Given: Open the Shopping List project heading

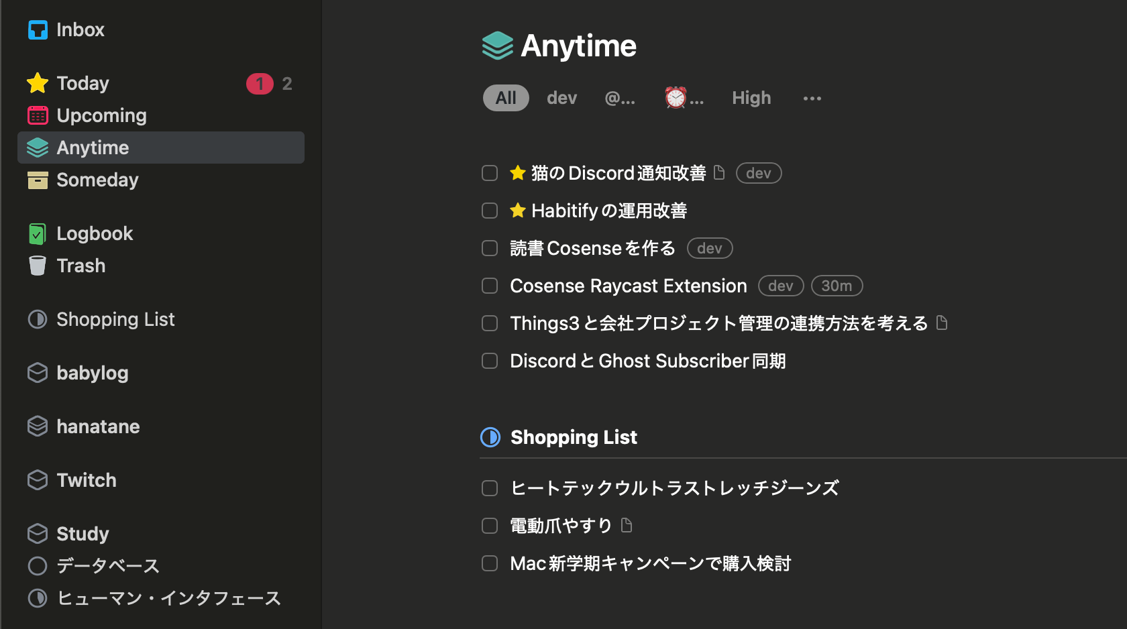Looking at the screenshot, I should (574, 437).
